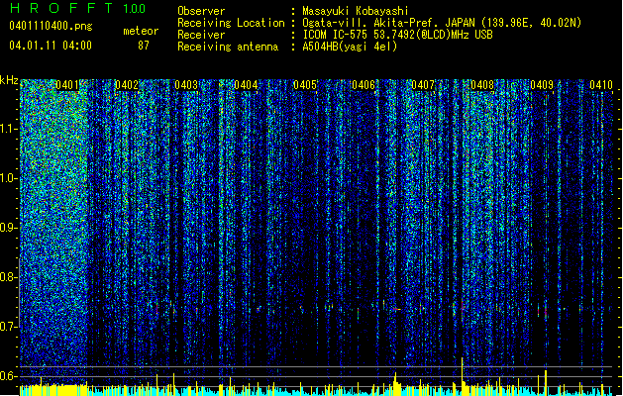Click the 0.6 kHz axis label
This screenshot has height=396, width=623.
[x=8, y=376]
